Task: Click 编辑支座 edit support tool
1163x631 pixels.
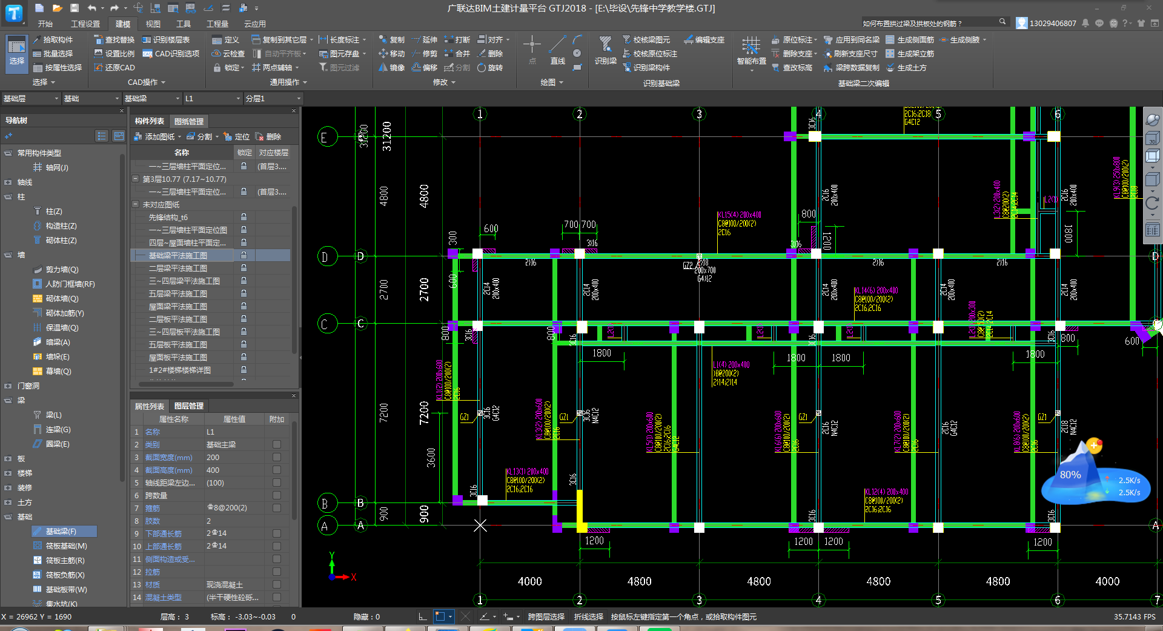Action: pyautogui.click(x=704, y=39)
